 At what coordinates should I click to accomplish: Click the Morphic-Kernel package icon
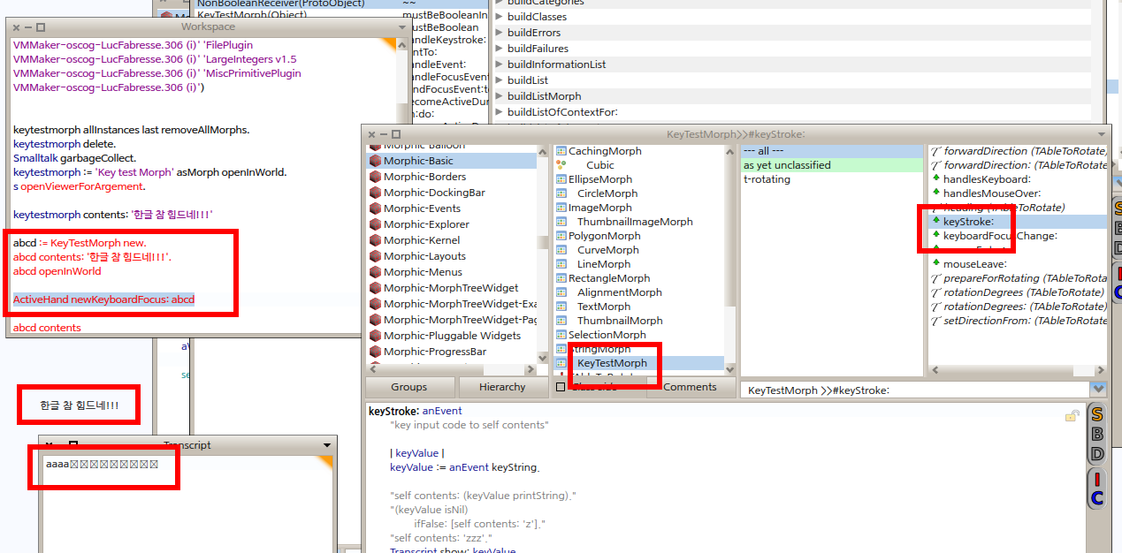375,240
